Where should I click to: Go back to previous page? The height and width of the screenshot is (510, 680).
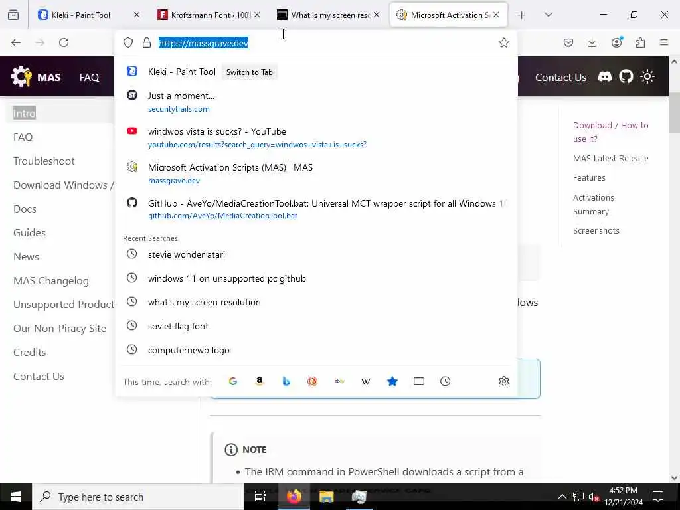point(16,42)
